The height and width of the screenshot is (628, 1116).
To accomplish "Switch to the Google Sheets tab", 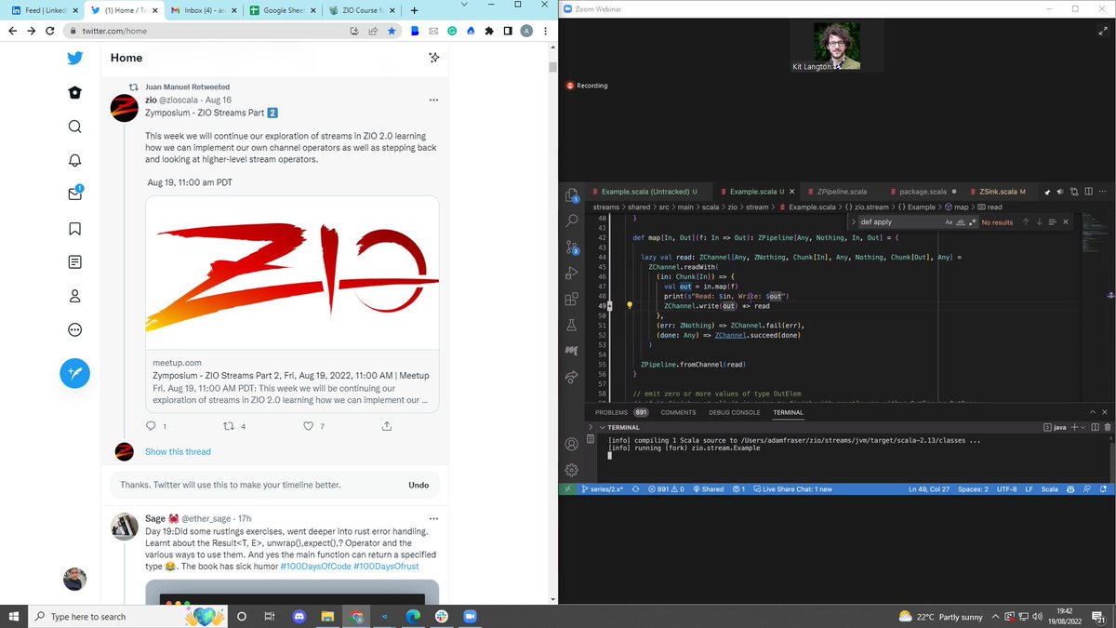I will click(x=284, y=10).
